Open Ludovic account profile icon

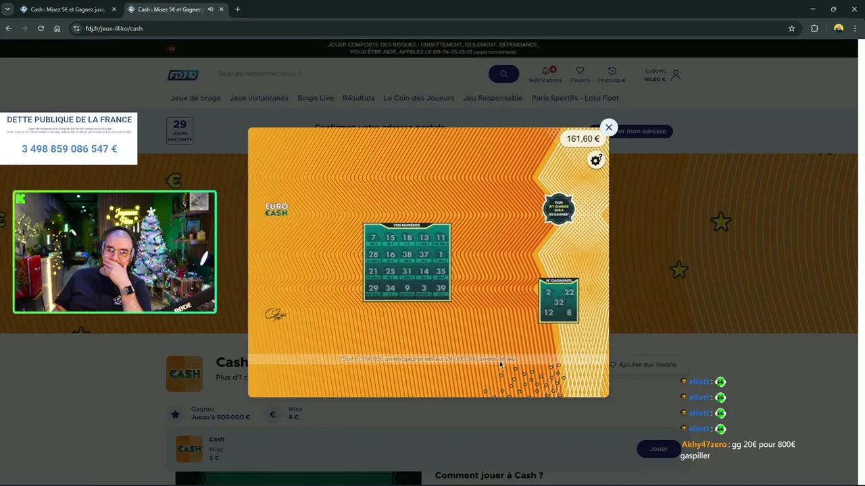tap(676, 75)
